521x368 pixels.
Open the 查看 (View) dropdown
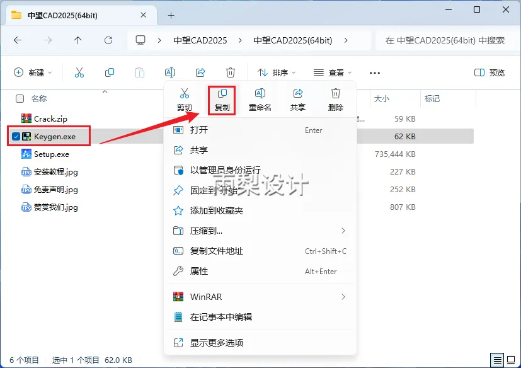pyautogui.click(x=333, y=72)
